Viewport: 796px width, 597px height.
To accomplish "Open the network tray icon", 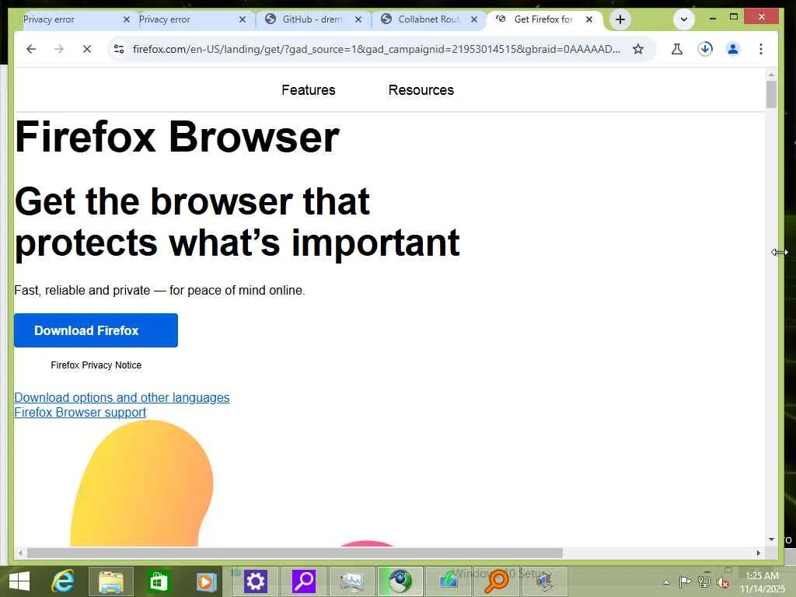I will pyautogui.click(x=703, y=581).
